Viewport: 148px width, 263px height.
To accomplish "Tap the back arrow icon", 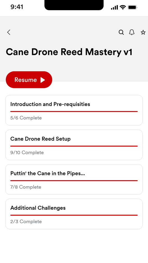I will (9, 32).
